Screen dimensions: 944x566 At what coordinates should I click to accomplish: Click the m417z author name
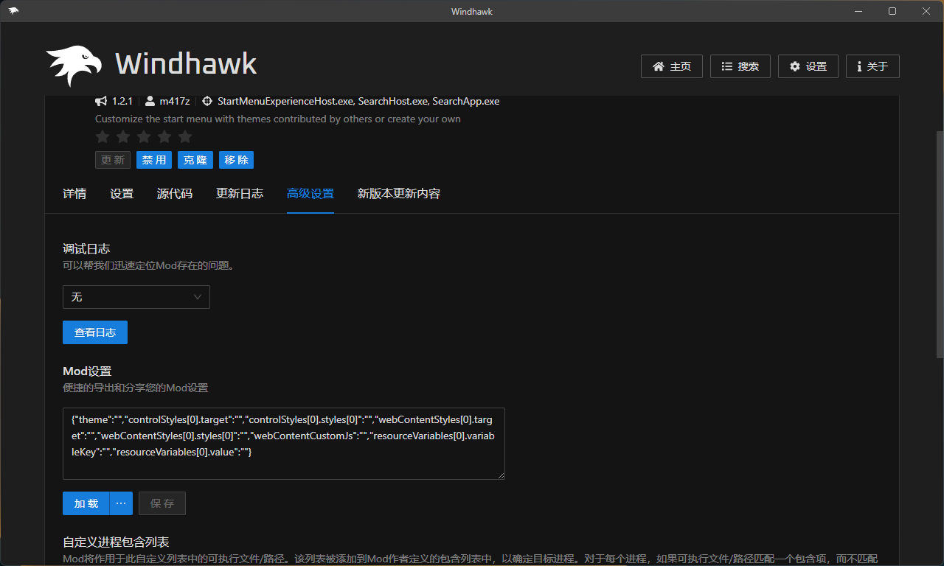(x=175, y=101)
